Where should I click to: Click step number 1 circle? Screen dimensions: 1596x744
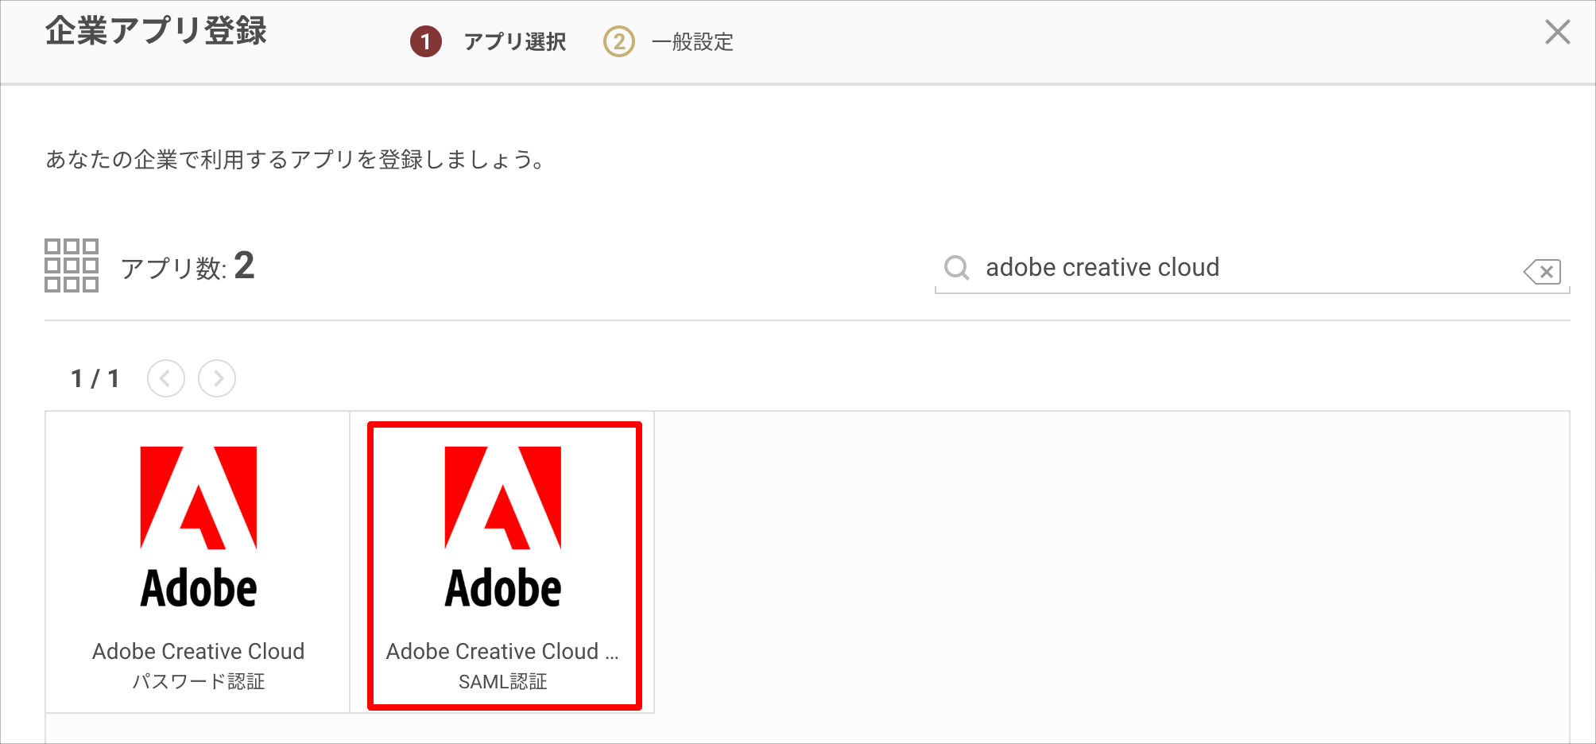426,41
